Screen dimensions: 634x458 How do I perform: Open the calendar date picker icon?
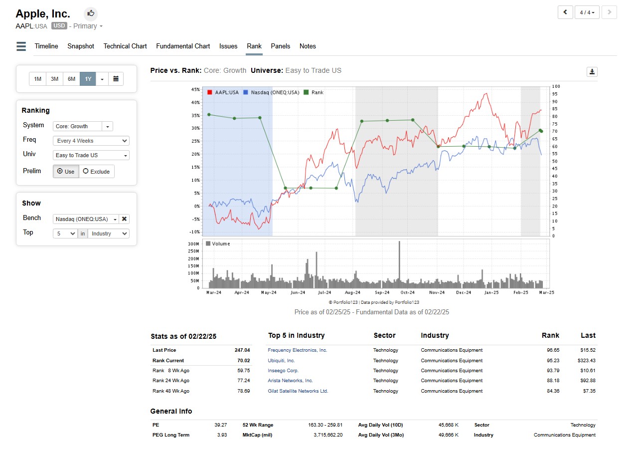point(116,79)
